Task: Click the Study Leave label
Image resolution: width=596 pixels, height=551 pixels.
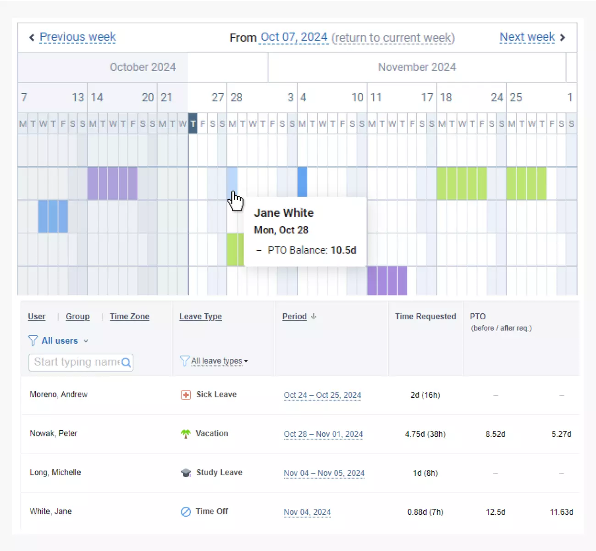Action: pos(219,473)
